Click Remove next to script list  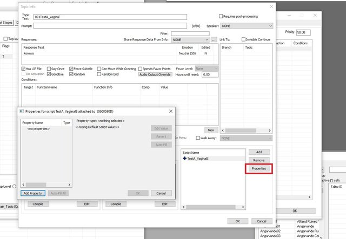259,160
